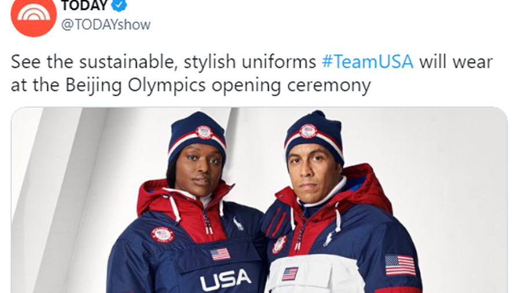Click the blue verified checkmark badge

pyautogui.click(x=119, y=5)
